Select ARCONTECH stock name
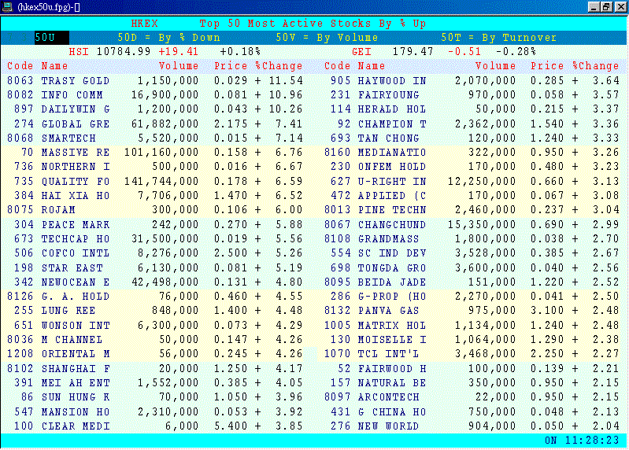This screenshot has height=450, width=629. tap(388, 397)
